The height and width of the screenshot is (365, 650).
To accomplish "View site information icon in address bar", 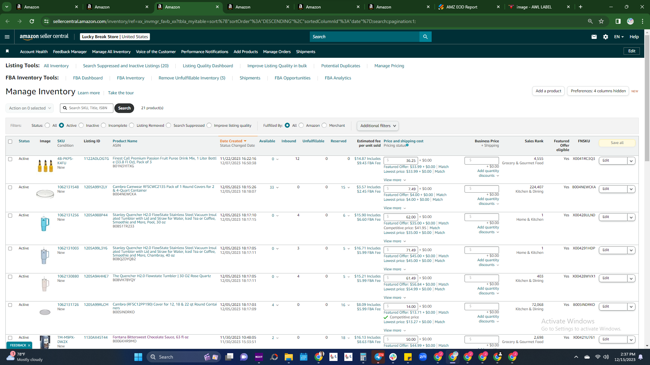I will click(x=46, y=21).
